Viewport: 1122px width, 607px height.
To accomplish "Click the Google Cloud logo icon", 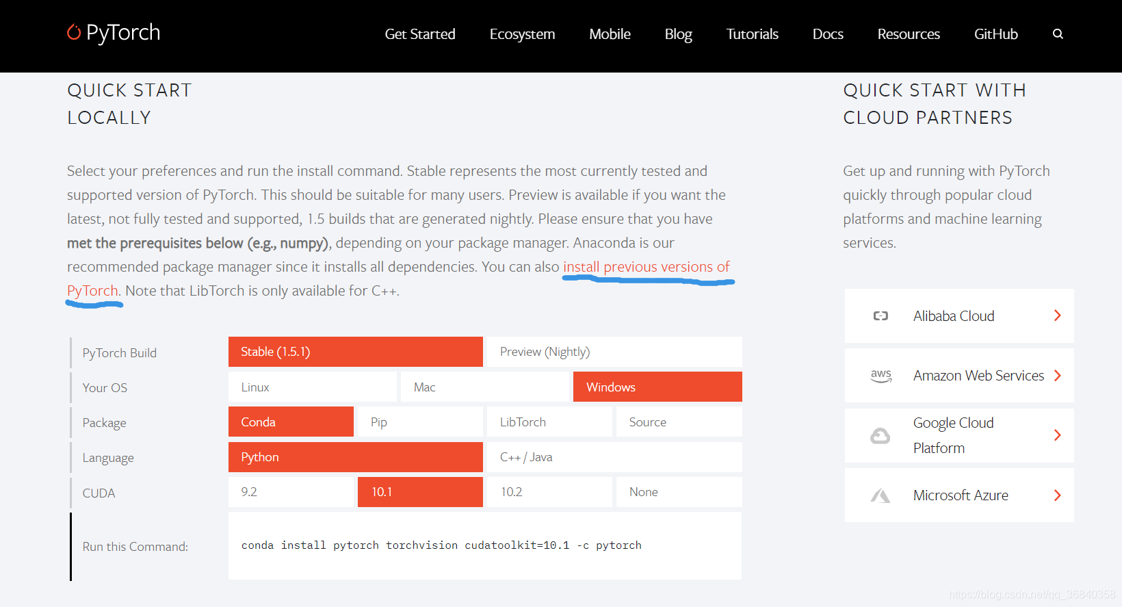I will click(880, 435).
